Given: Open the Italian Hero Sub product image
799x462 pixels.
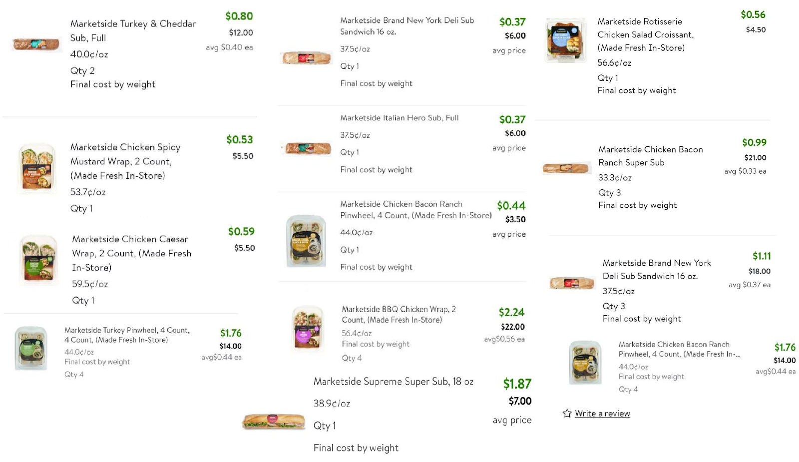Looking at the screenshot, I should coord(307,148).
